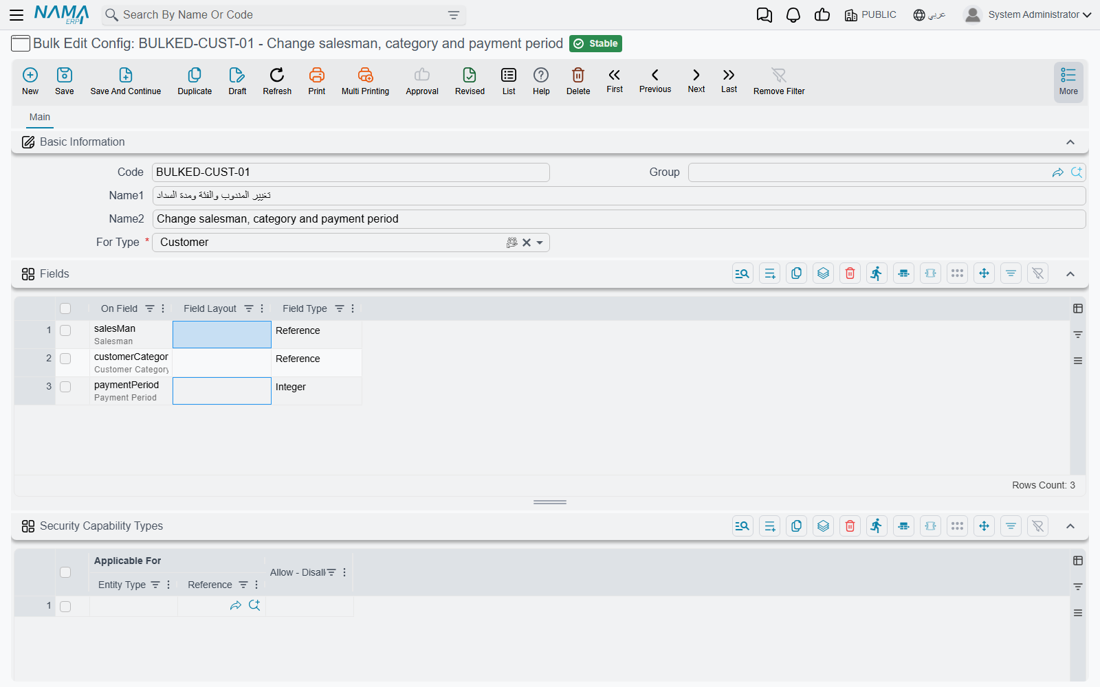The height and width of the screenshot is (687, 1100).
Task: Check row 1 in Security Capability Types
Action: tap(65, 607)
